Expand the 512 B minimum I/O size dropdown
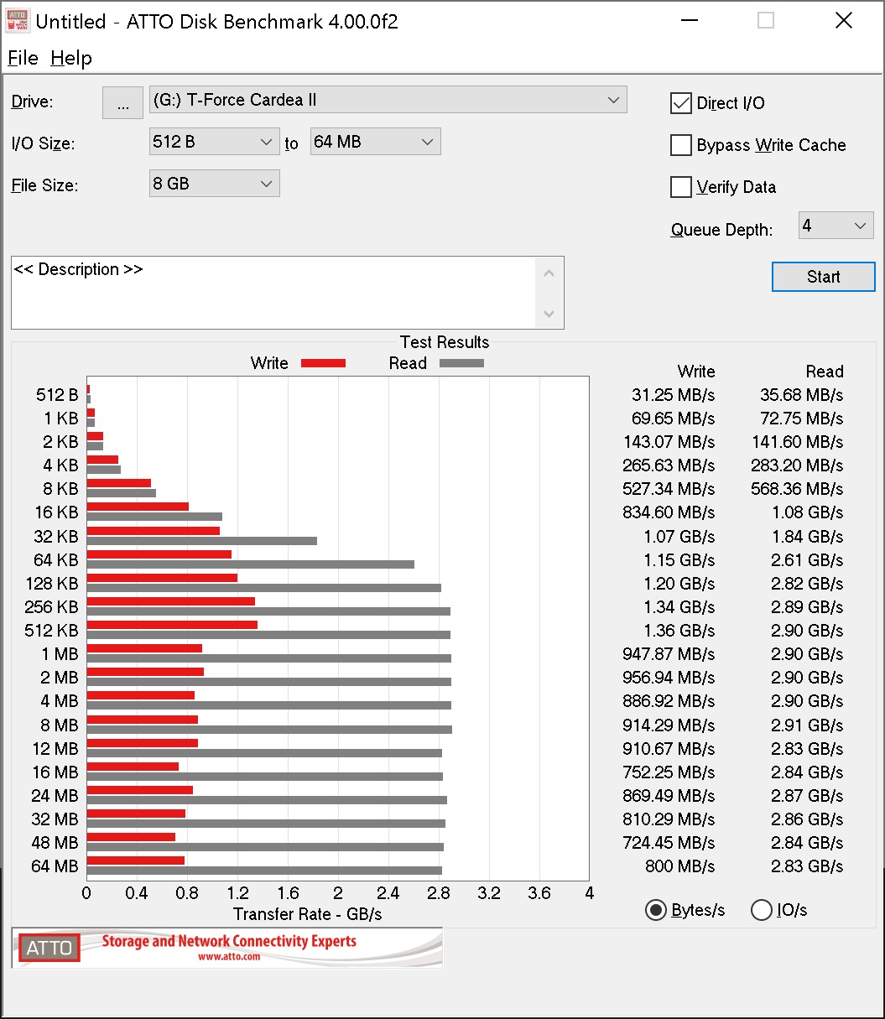The width and height of the screenshot is (885, 1019). (214, 142)
